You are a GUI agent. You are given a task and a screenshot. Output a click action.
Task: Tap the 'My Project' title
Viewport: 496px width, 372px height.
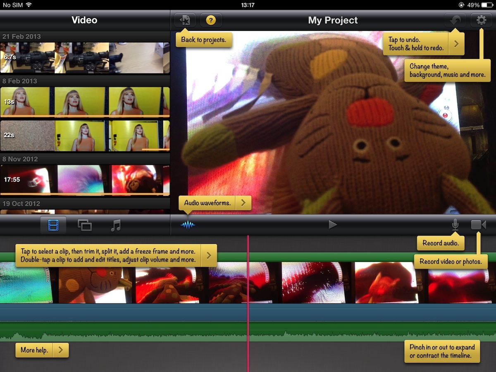click(333, 20)
